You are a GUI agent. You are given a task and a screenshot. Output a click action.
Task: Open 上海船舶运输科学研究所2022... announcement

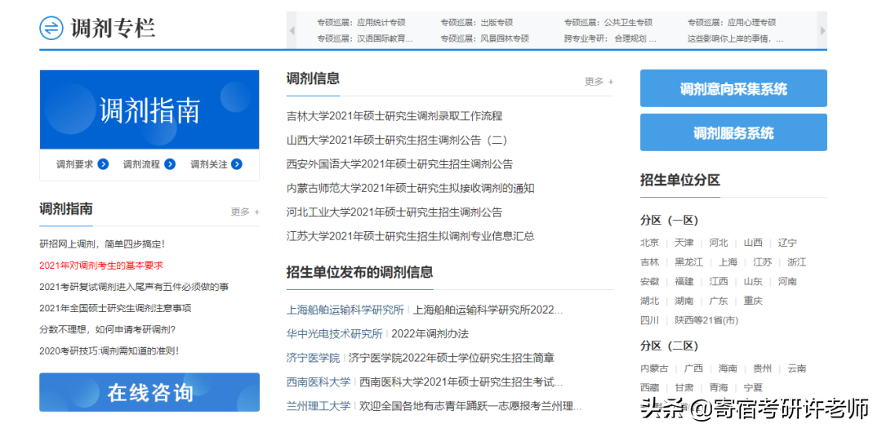pos(488,310)
